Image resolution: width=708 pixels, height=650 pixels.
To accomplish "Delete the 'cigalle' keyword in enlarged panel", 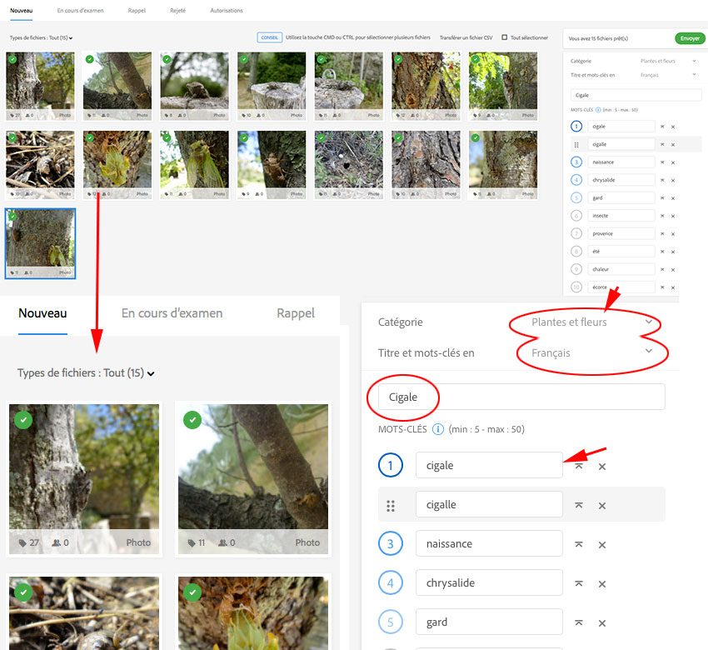I will [602, 506].
